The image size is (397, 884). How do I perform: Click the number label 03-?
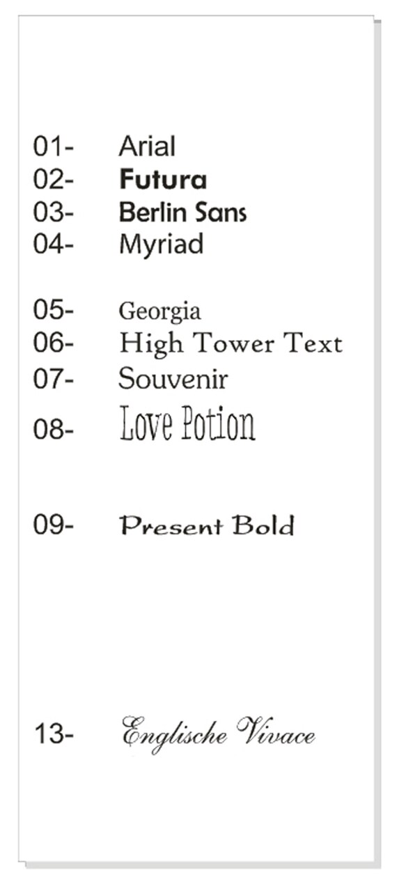53,212
